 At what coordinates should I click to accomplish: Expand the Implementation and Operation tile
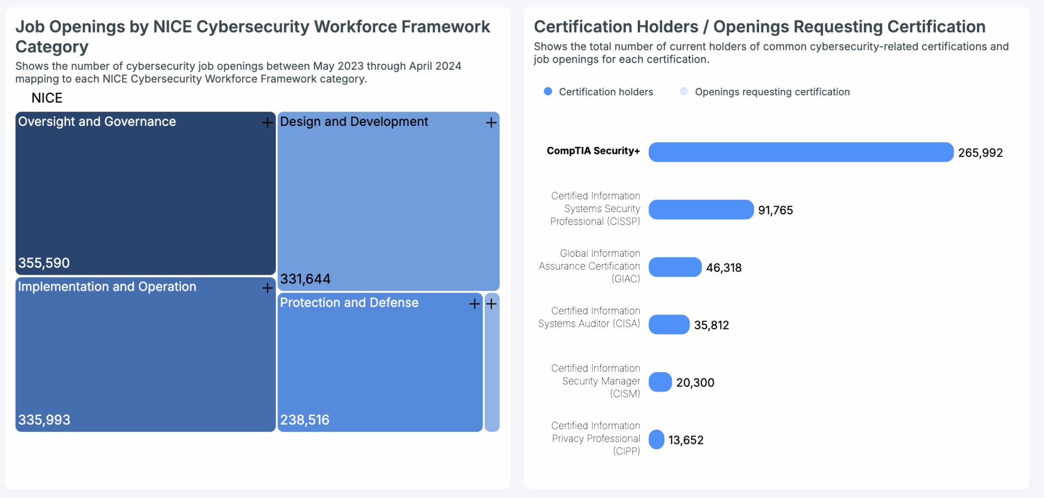point(267,288)
